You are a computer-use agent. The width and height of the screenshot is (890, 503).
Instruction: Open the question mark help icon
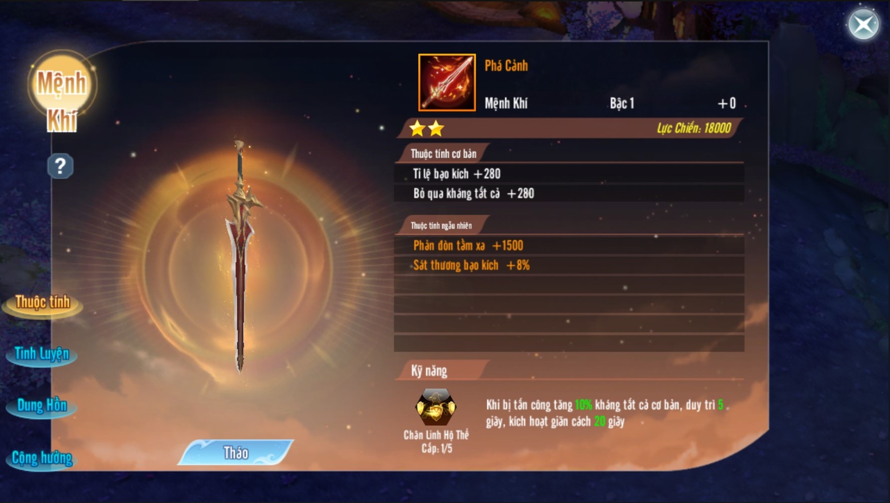[x=60, y=166]
